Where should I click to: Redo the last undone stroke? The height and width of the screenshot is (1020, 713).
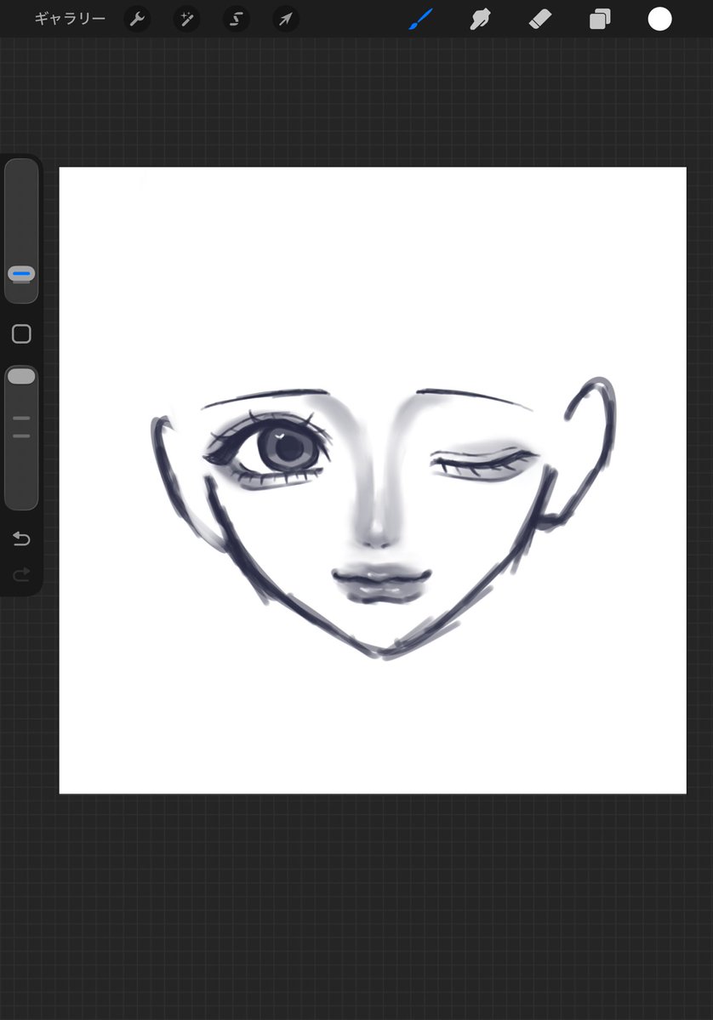pyautogui.click(x=21, y=574)
